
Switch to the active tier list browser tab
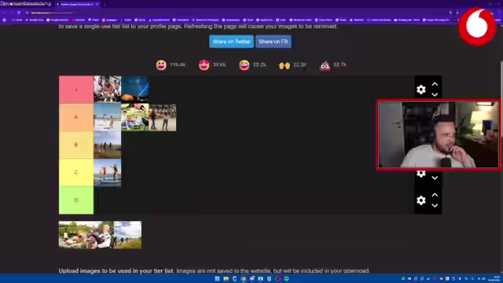(77, 4)
